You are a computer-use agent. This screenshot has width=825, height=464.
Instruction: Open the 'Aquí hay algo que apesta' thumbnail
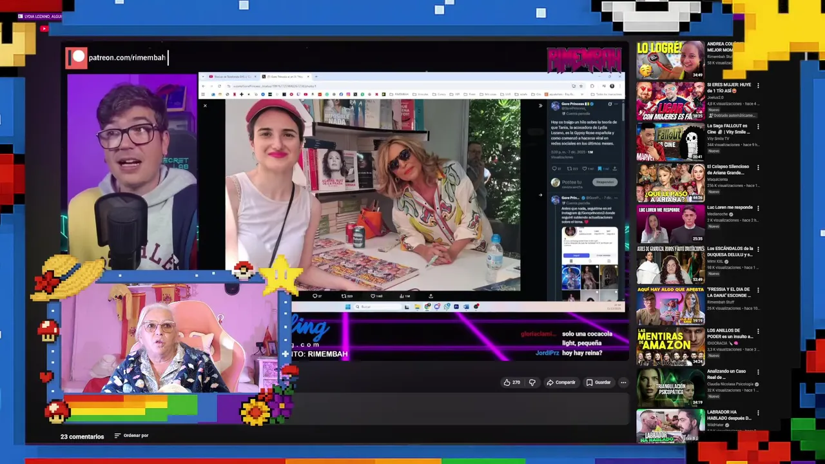670,305
